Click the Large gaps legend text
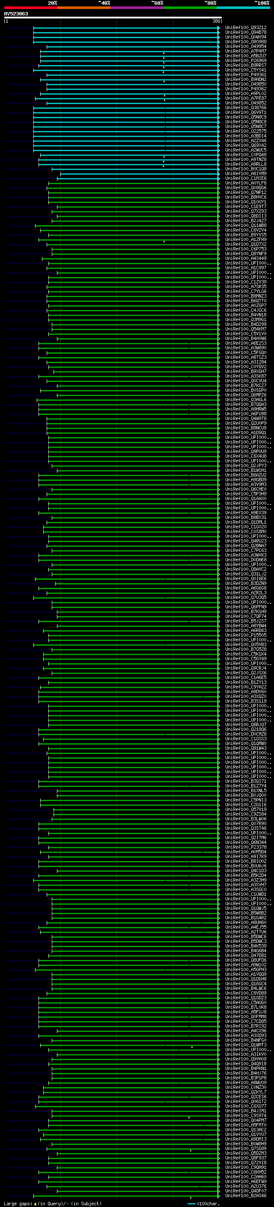 (x=18, y=1203)
